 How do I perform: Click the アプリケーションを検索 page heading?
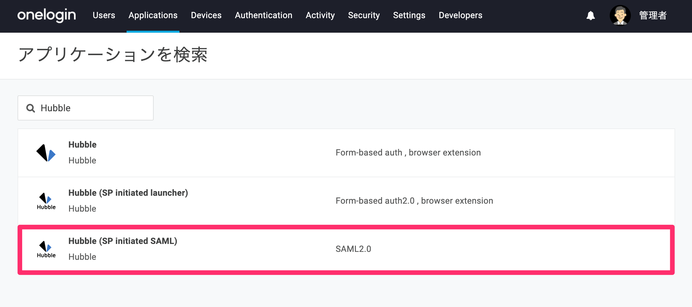pyautogui.click(x=113, y=54)
